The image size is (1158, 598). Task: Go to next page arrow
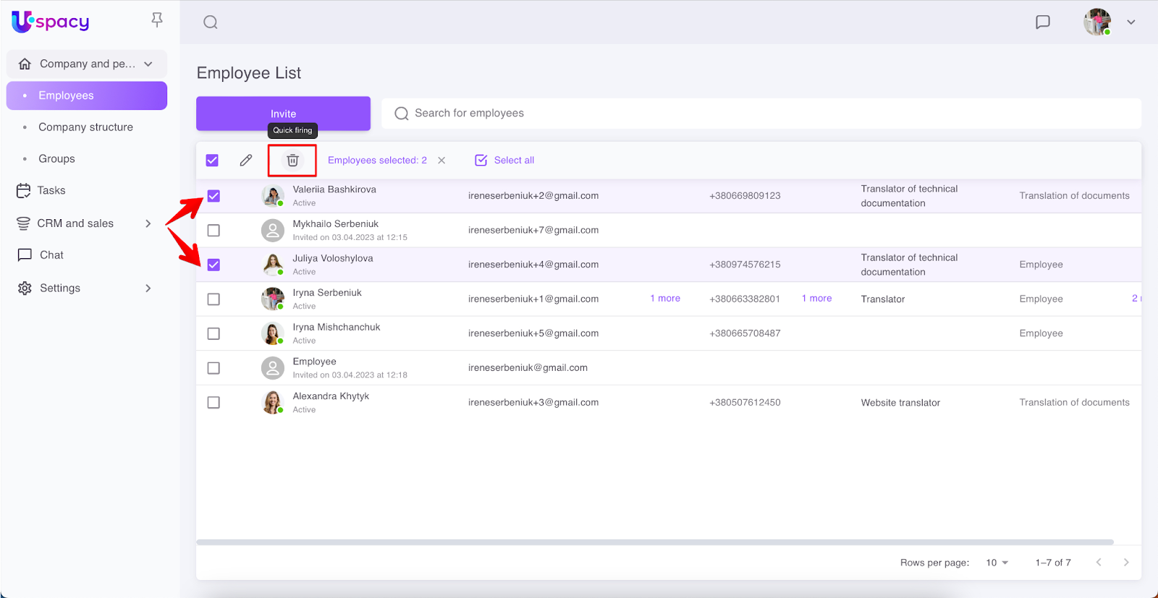[1125, 563]
